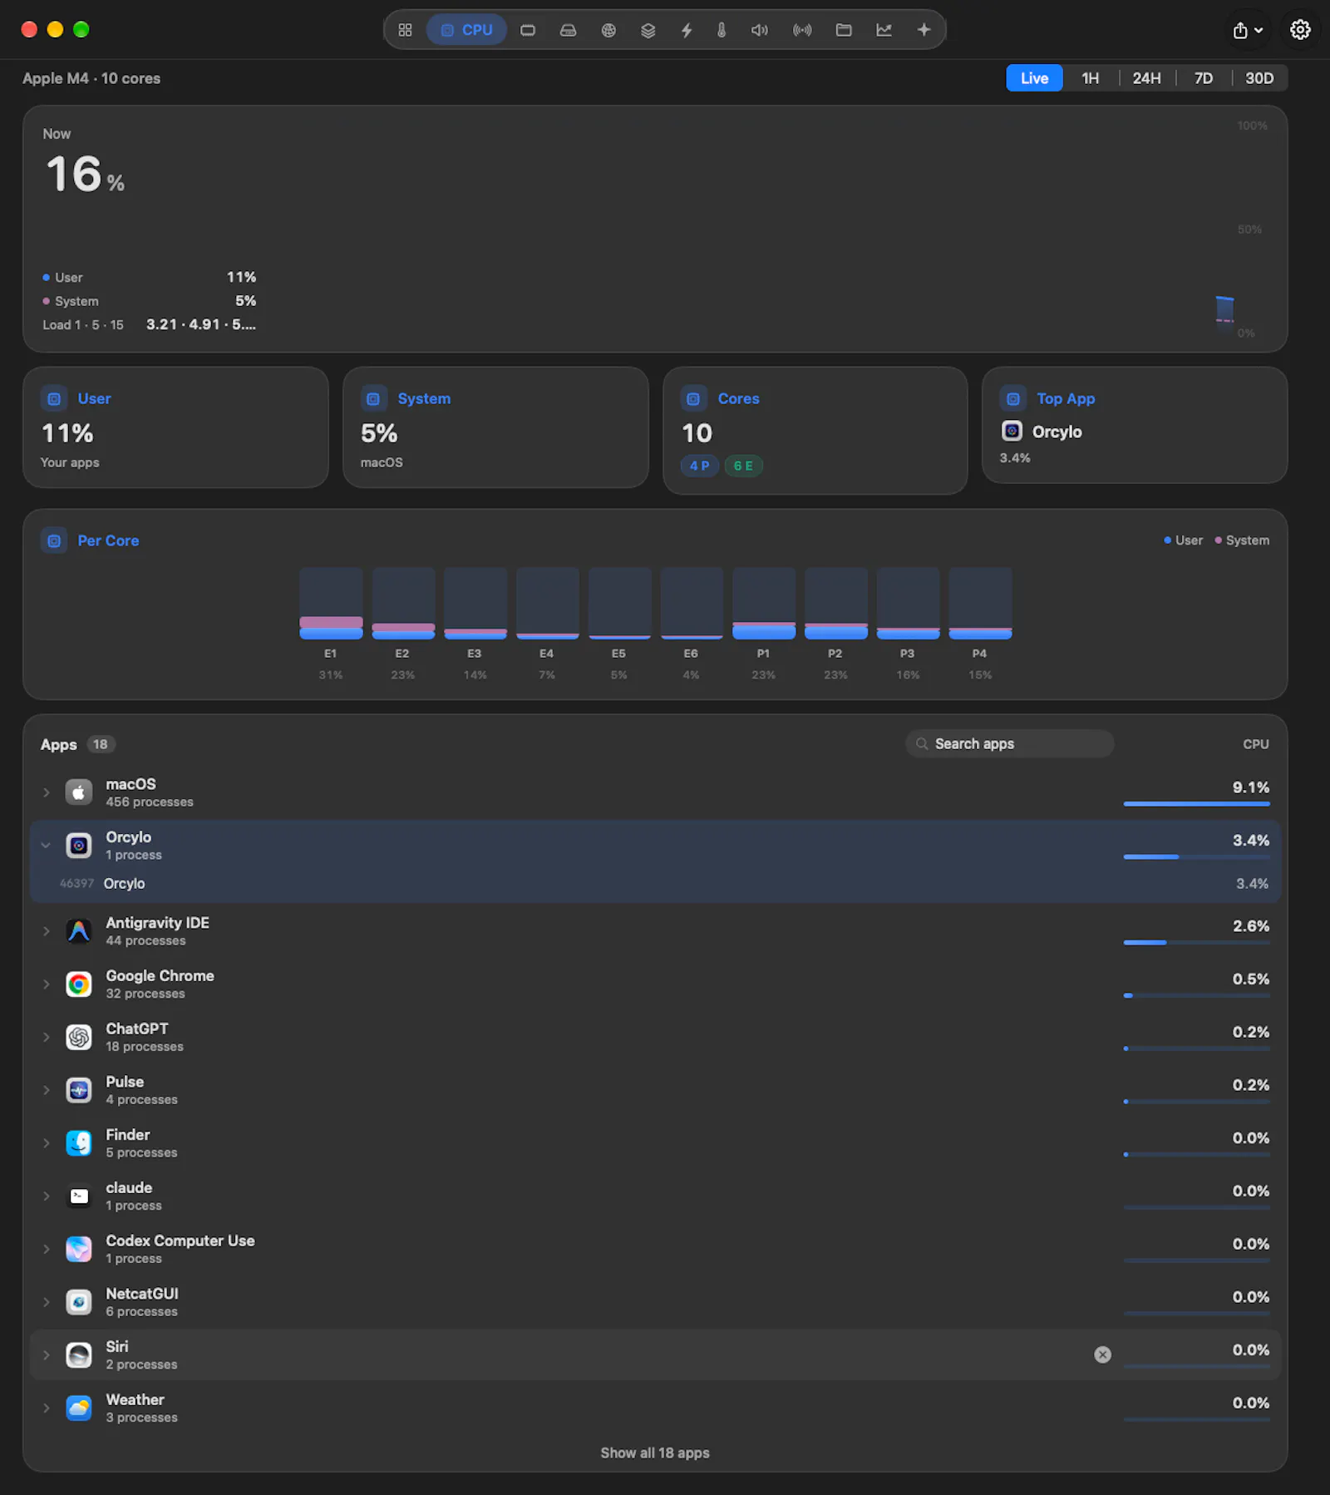
Task: Force quit Siri with the x icon
Action: [1102, 1354]
